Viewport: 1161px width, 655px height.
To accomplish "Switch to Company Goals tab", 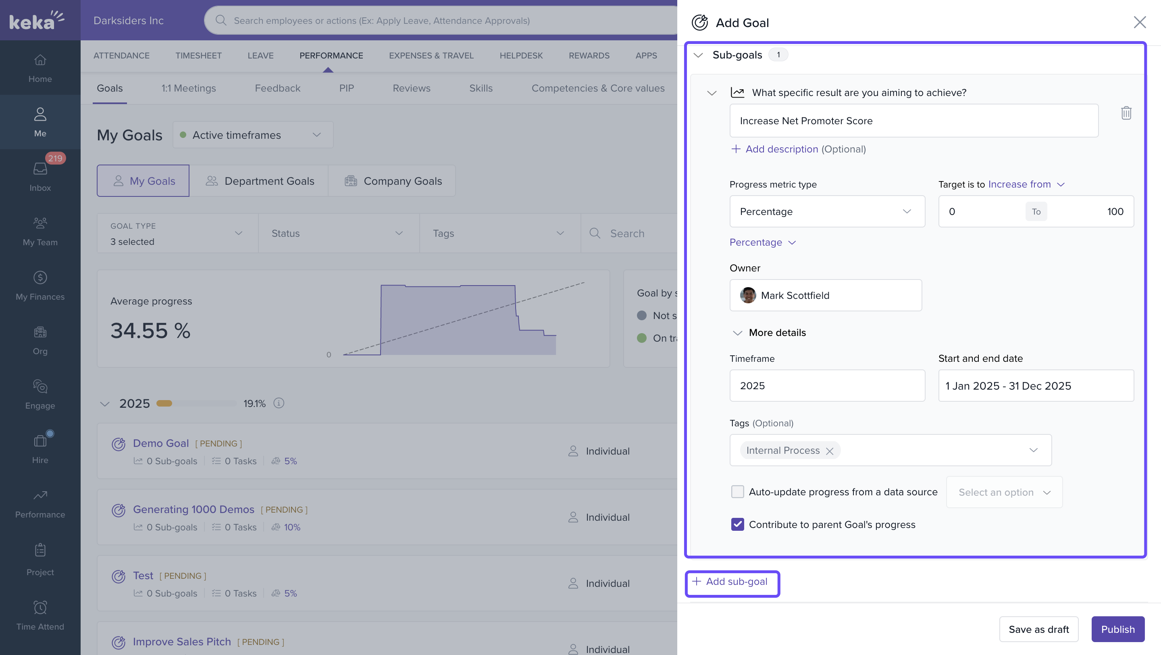I will coord(393,181).
